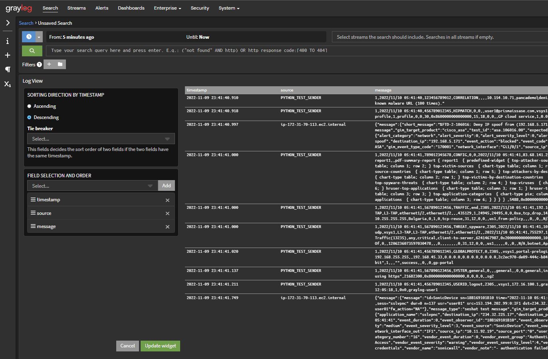548x359 pixels.
Task: Click the clock time range icon
Action: tap(29, 37)
